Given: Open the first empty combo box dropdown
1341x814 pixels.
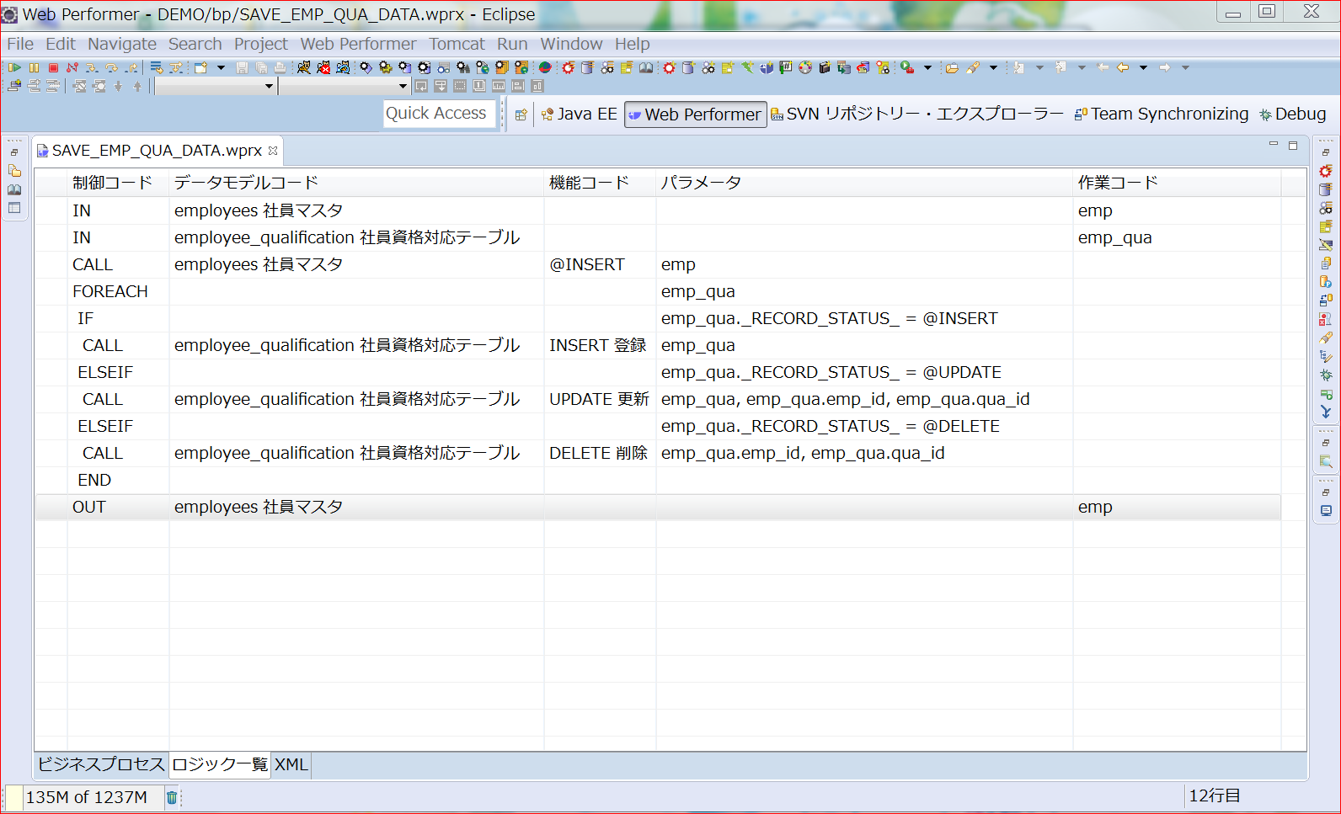Looking at the screenshot, I should pos(269,86).
